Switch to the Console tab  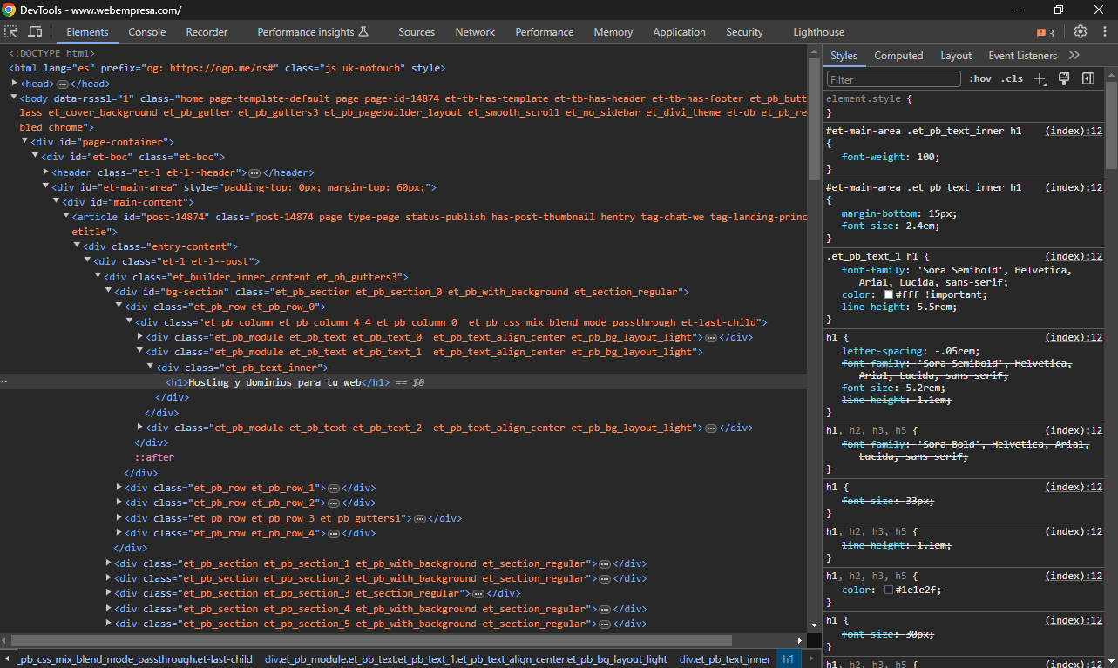pyautogui.click(x=147, y=32)
